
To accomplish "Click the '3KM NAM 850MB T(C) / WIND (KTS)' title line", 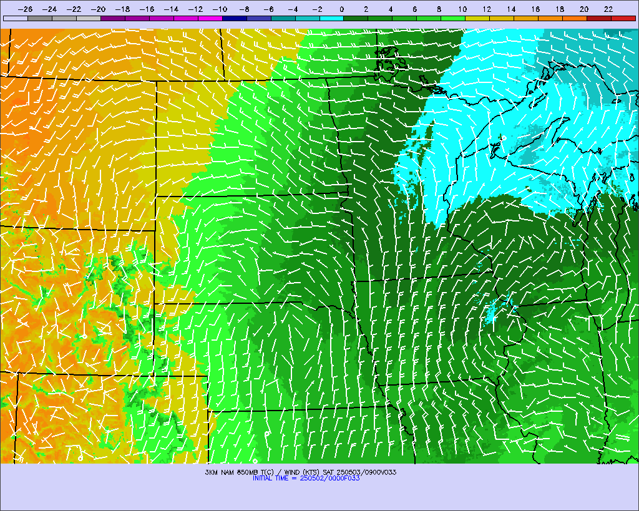I will (x=300, y=472).
